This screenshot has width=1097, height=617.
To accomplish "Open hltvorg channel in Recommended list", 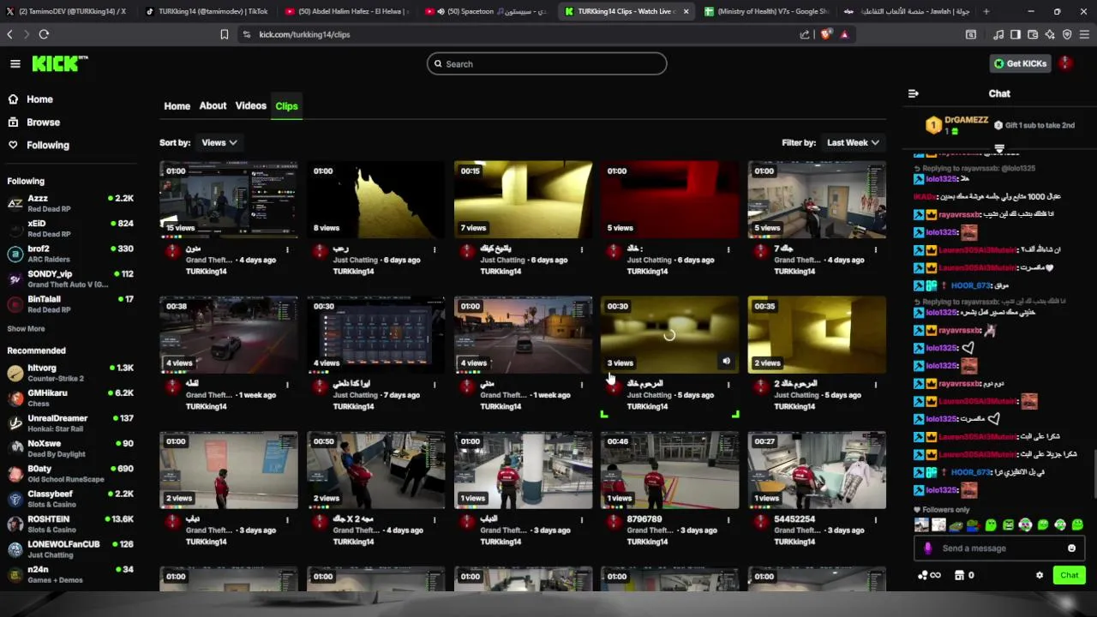I will pos(70,373).
